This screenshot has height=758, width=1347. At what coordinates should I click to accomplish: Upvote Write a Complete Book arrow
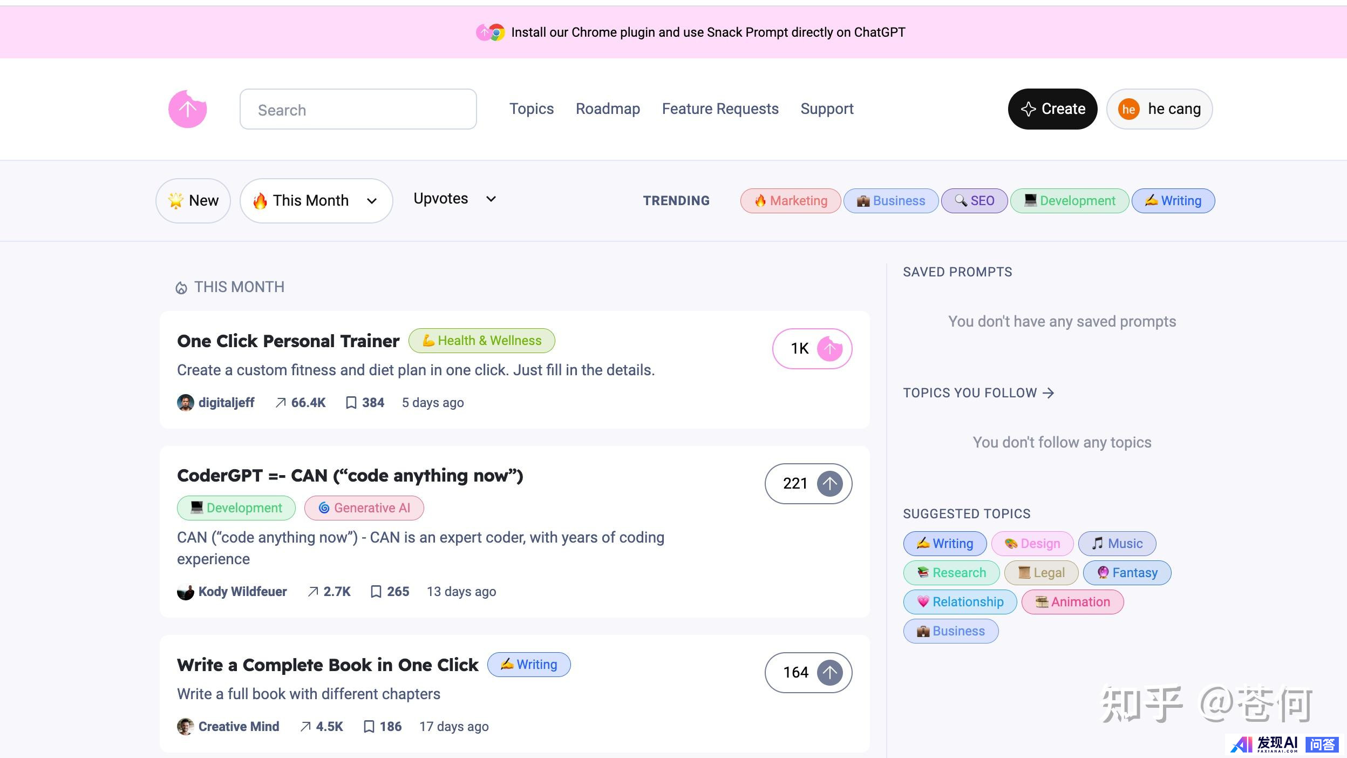tap(830, 673)
